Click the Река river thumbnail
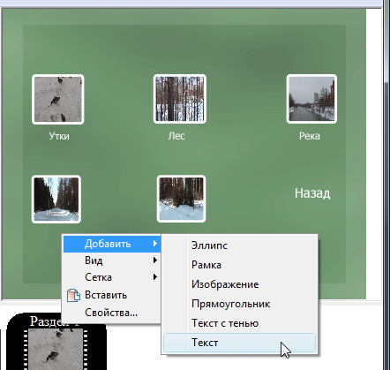390x370 pixels. click(311, 99)
